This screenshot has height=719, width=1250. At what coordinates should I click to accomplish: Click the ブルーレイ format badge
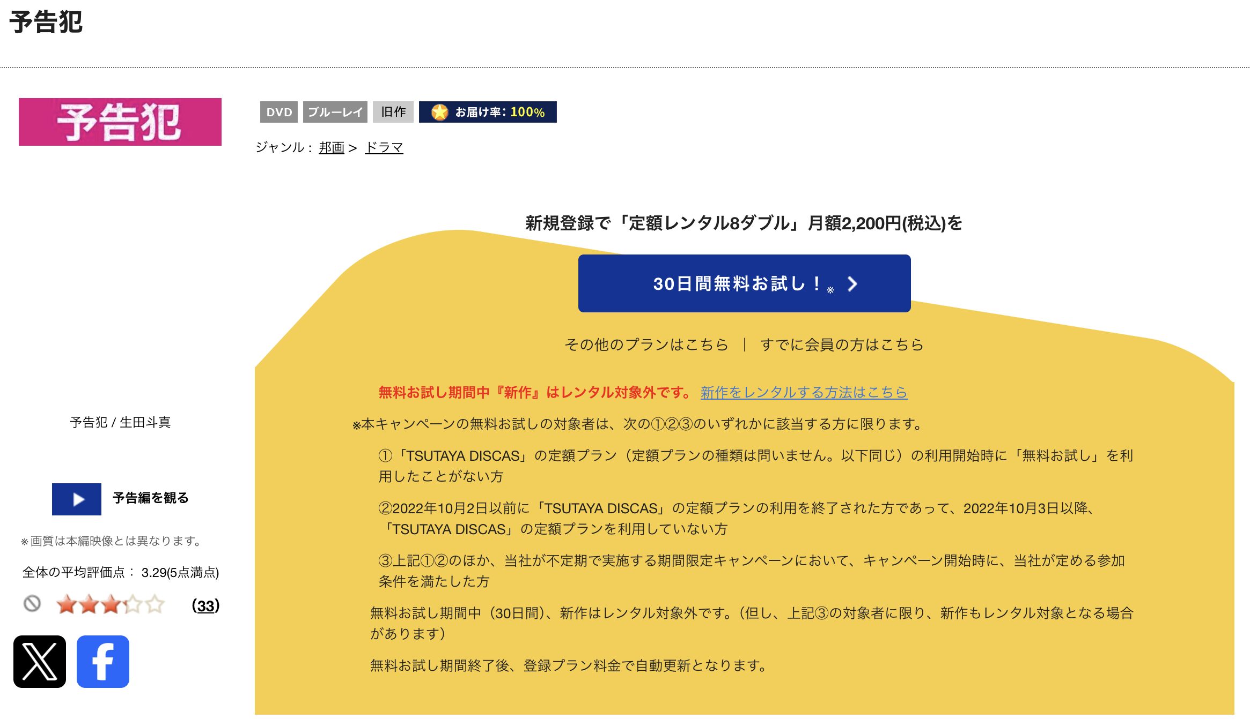point(335,112)
